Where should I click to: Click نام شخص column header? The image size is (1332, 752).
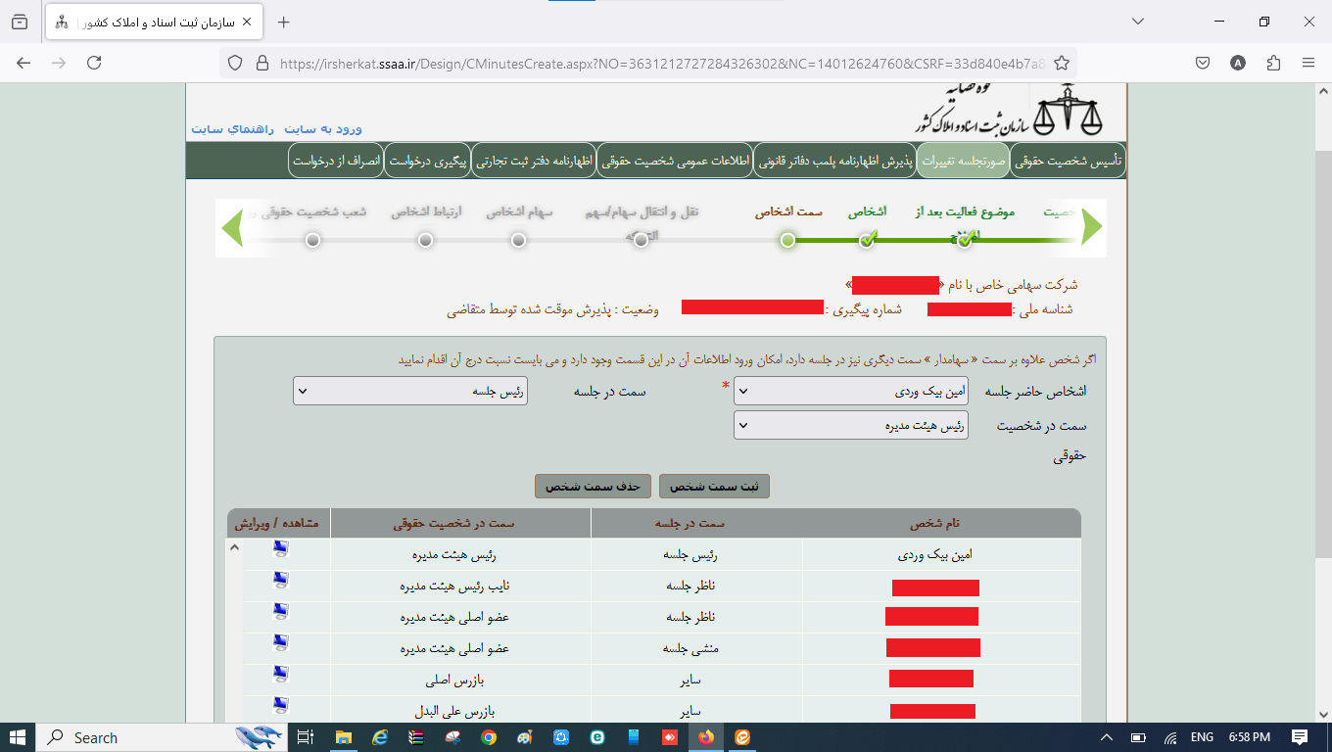(x=941, y=523)
